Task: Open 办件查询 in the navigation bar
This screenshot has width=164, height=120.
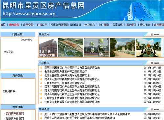Action: point(104,25)
